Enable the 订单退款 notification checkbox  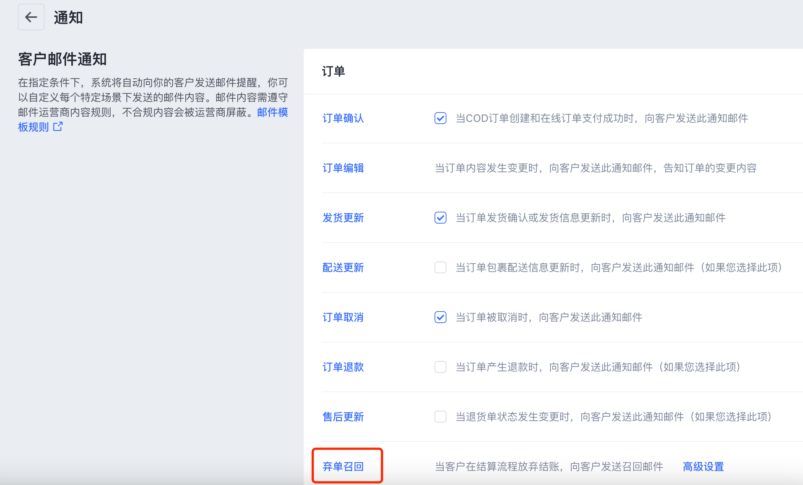click(440, 367)
